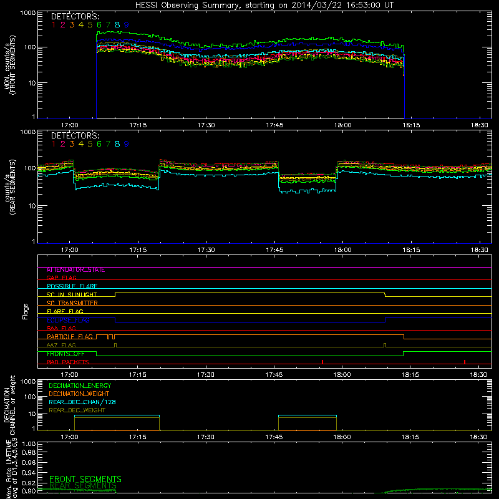Click the DECIMATION_WEIGHT legend entry
499x499 pixels.
[x=79, y=394]
